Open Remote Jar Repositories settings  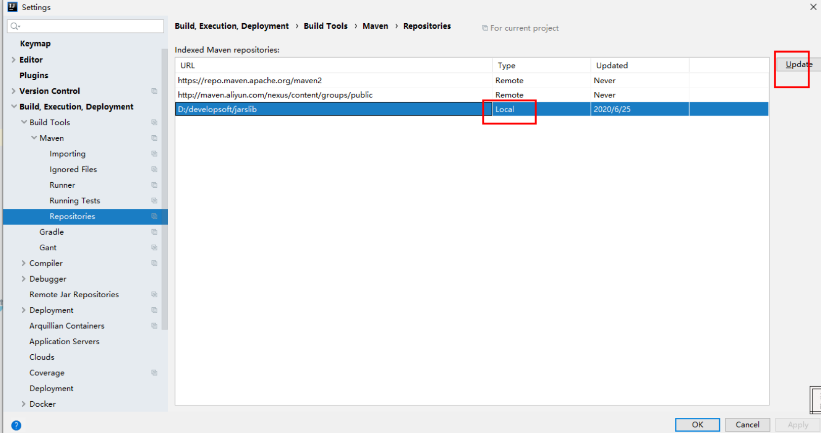coord(74,295)
